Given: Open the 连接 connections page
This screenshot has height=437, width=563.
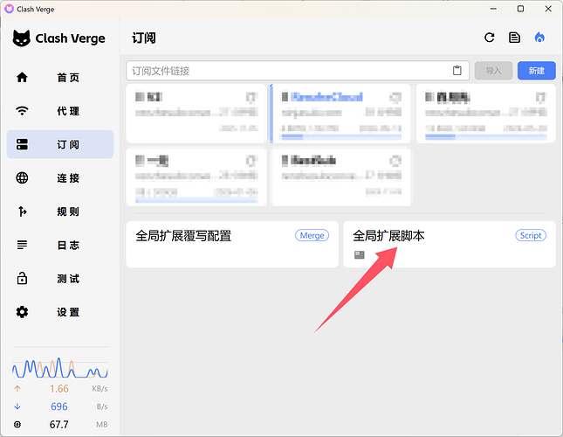Looking at the screenshot, I should 60,178.
